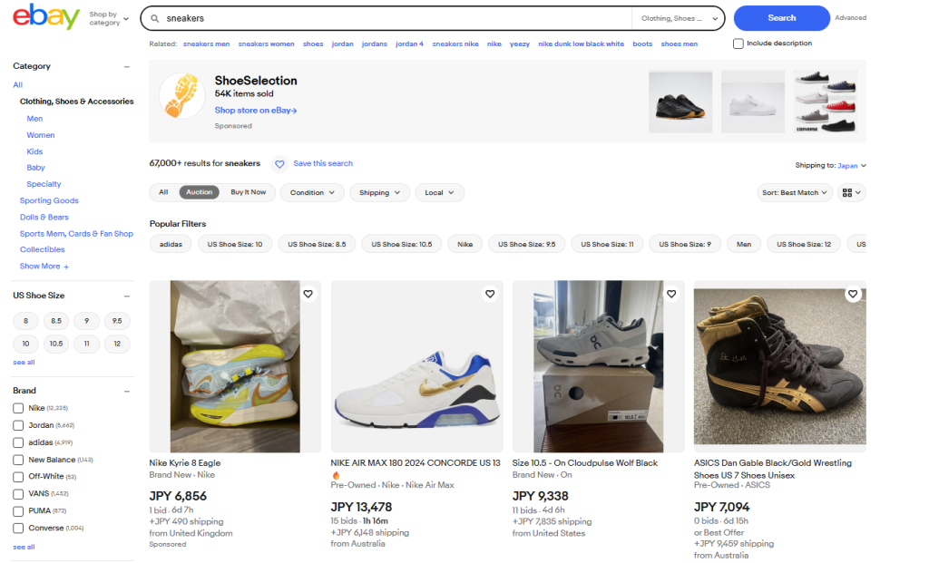929x563 pixels.
Task: Add On Cloudpulse Wolf Black to watchlist
Action: tap(671, 294)
